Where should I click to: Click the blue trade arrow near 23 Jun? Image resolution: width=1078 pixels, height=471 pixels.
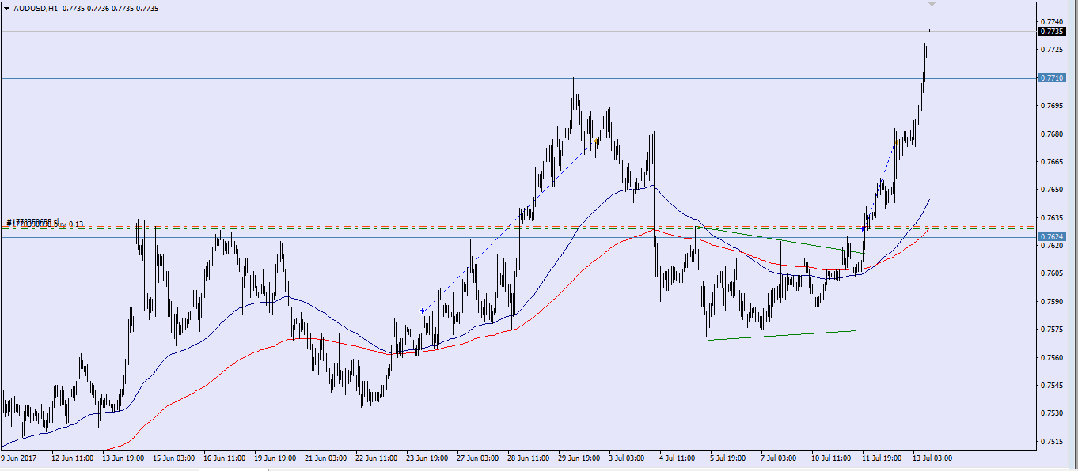[423, 311]
